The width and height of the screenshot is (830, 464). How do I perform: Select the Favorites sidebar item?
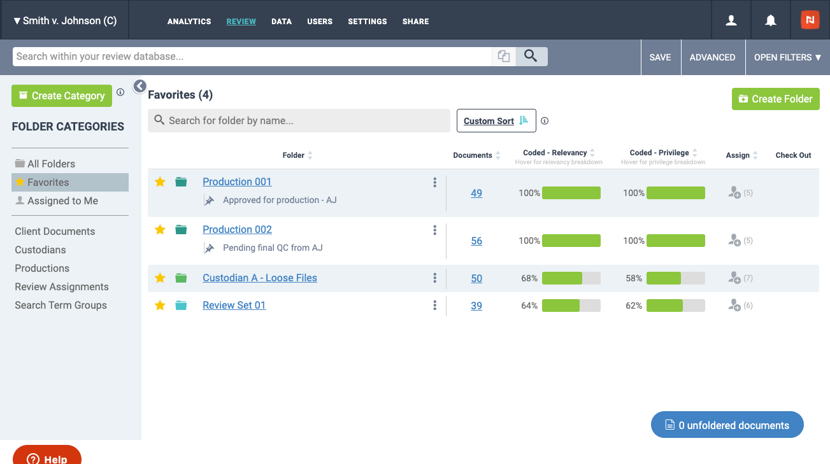pyautogui.click(x=70, y=182)
